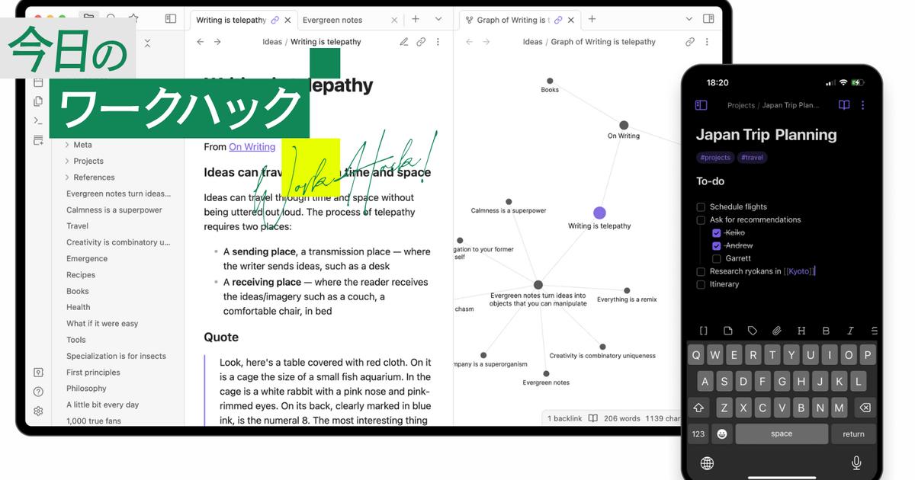Open more options in Writing is telepathy pane
This screenshot has height=480, width=915.
(438, 42)
